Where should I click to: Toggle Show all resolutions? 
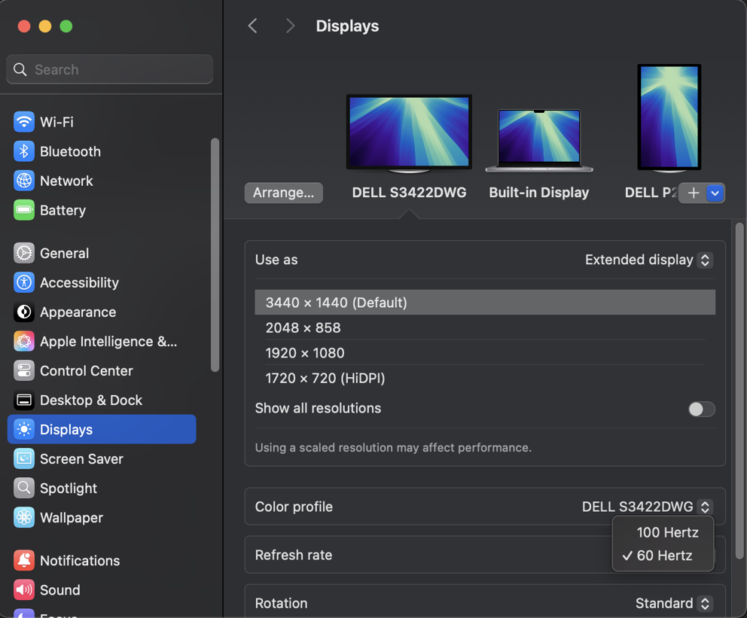(701, 409)
